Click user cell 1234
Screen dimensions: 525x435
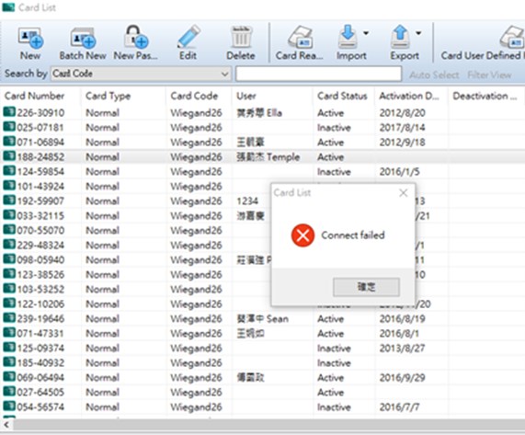[247, 200]
